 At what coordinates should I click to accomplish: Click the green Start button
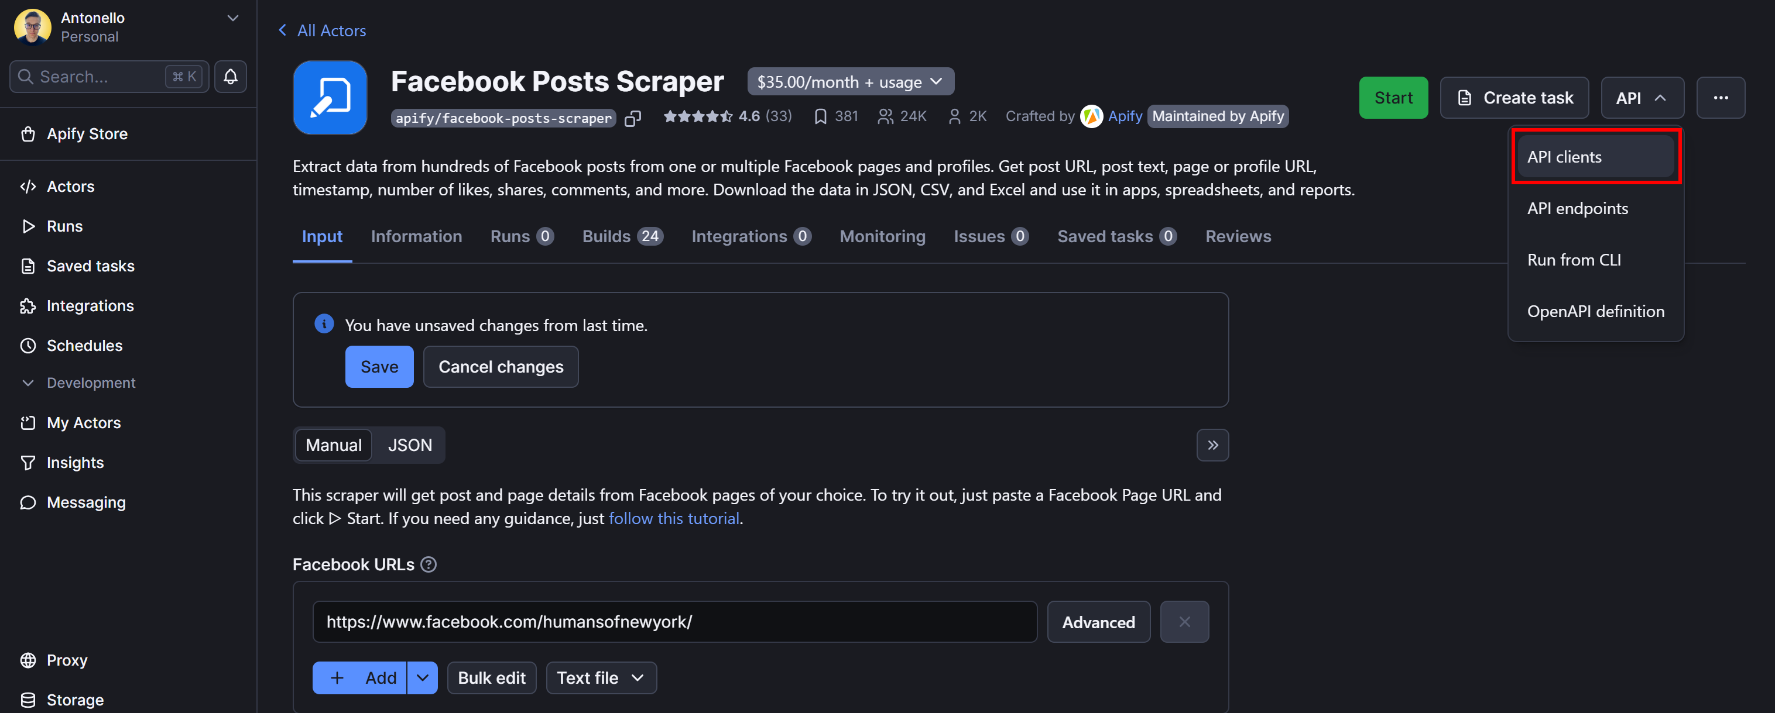tap(1393, 97)
